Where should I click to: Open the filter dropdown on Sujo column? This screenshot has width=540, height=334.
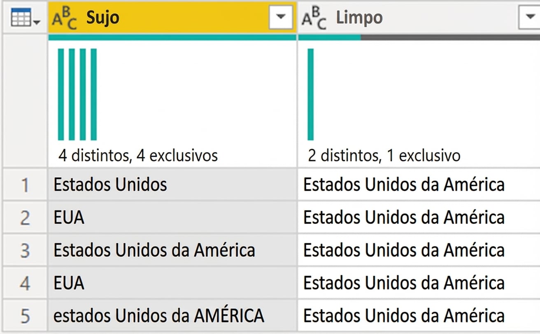281,17
